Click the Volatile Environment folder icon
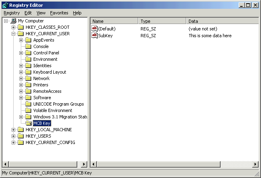261x178 pixels. click(x=28, y=110)
